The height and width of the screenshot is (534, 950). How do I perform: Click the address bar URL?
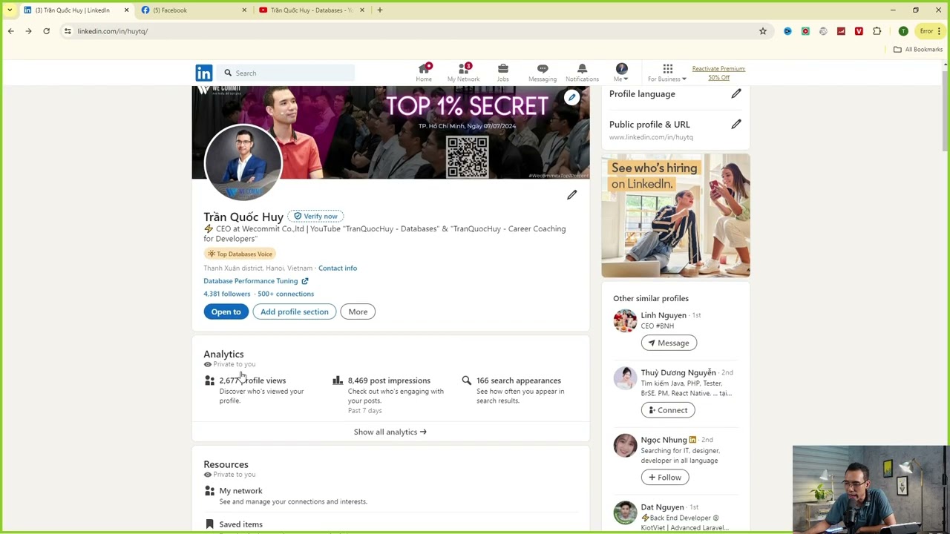coord(113,31)
